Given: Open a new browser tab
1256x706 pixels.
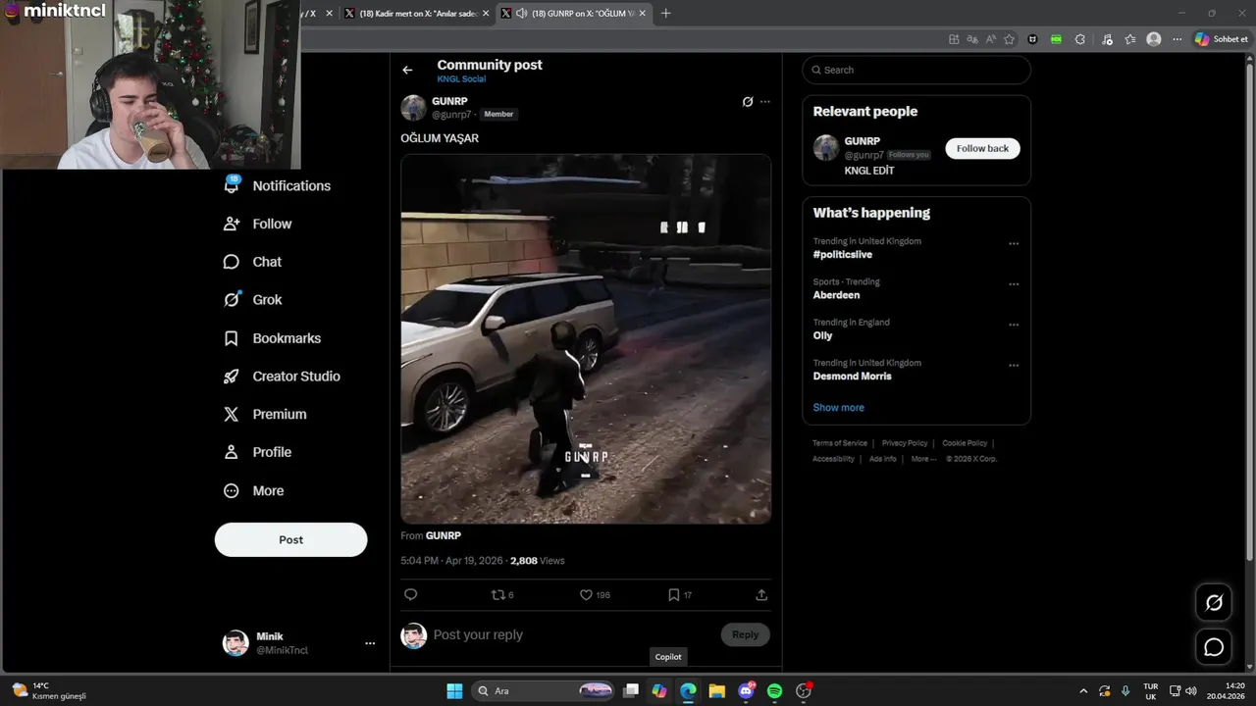Looking at the screenshot, I should (666, 14).
